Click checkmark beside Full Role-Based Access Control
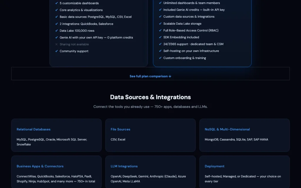The image size is (301, 188). tap(160, 30)
